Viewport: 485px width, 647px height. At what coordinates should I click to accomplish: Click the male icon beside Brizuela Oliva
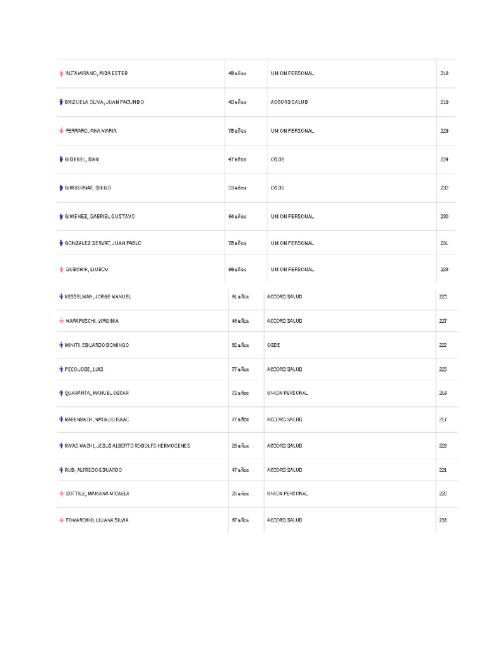[61, 102]
